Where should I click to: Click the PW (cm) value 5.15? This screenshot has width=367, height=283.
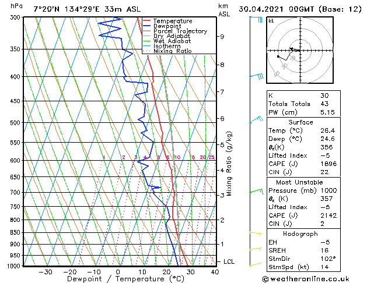327,112
